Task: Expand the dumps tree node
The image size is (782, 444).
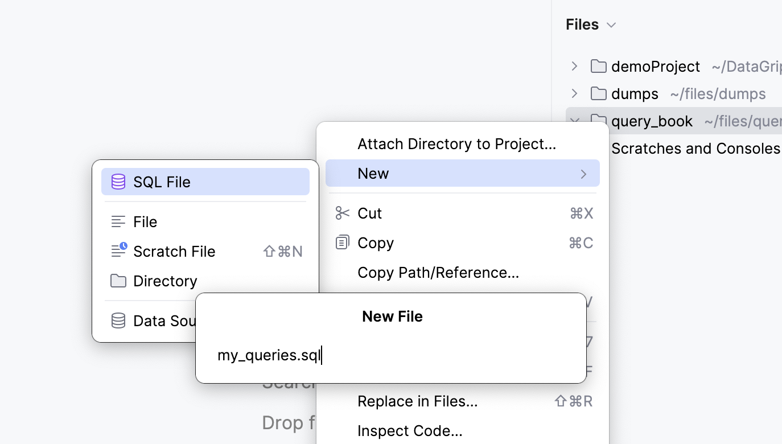Action: 574,93
